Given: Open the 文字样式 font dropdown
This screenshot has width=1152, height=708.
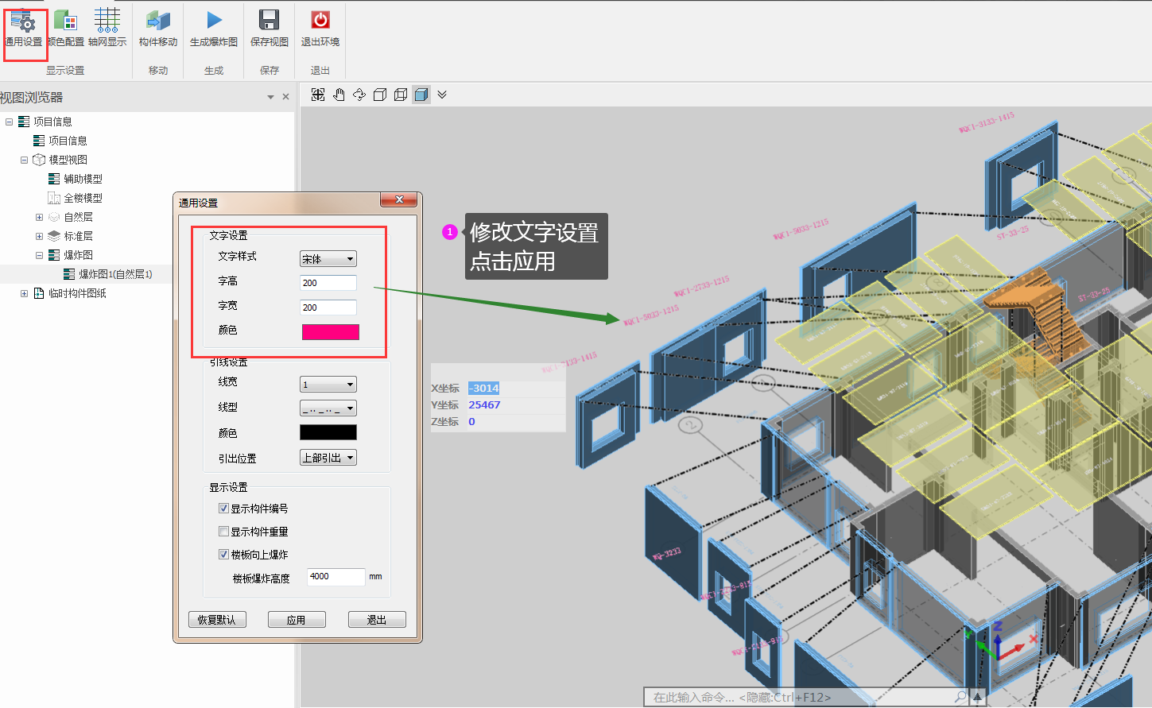Looking at the screenshot, I should click(x=328, y=259).
